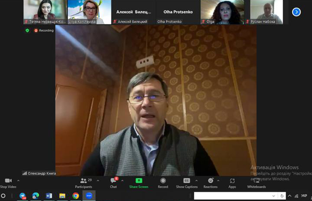Open Reactions menu
The image size is (312, 201).
(210, 183)
